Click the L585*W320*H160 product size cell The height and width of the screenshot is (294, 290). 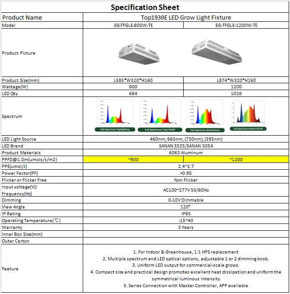[x=134, y=80]
